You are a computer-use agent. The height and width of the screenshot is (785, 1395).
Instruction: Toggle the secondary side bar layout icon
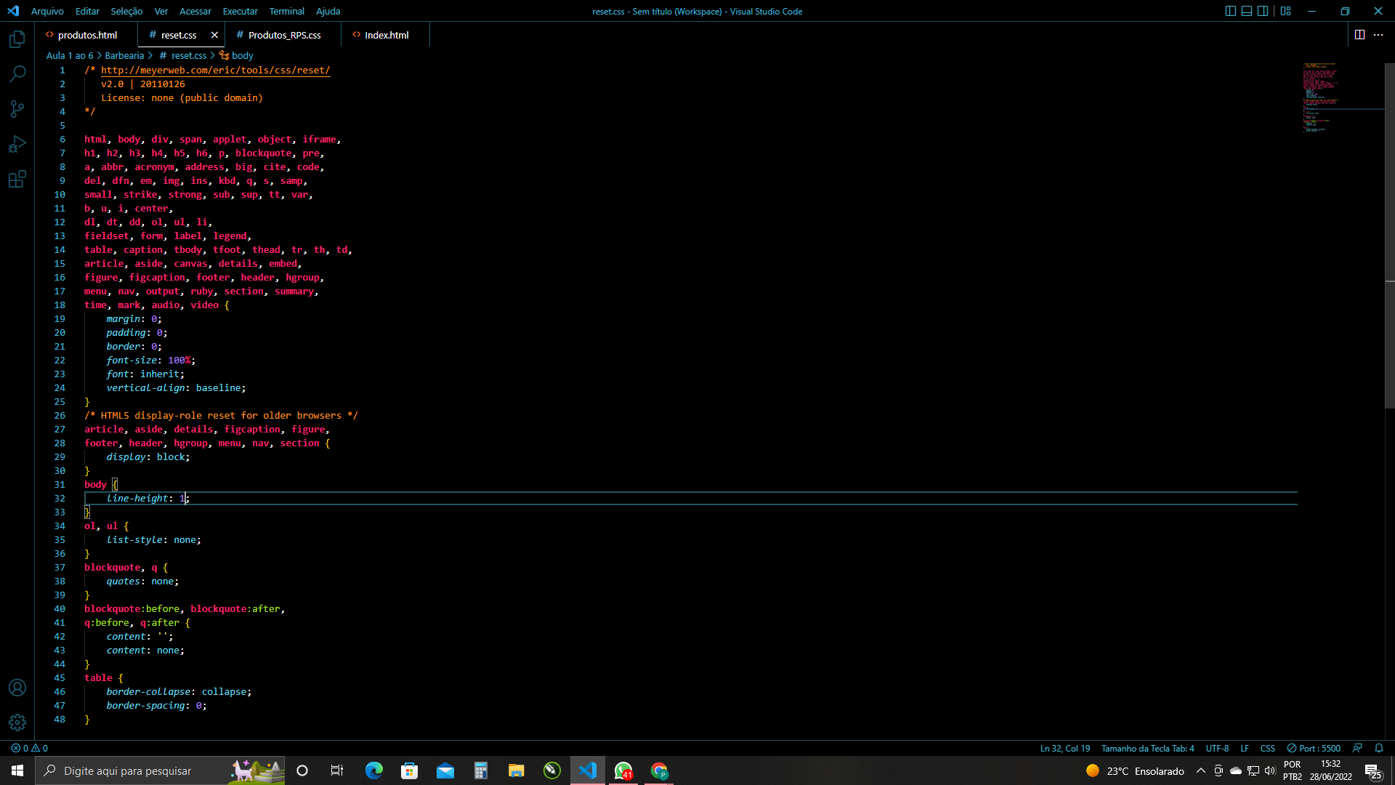pos(1263,11)
